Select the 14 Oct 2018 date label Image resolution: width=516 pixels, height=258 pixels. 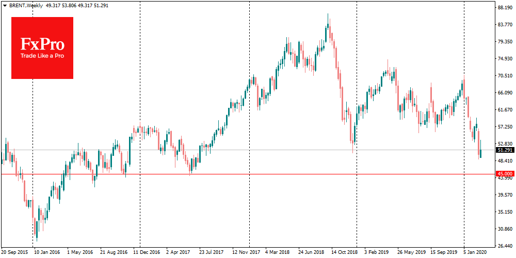tap(344, 253)
